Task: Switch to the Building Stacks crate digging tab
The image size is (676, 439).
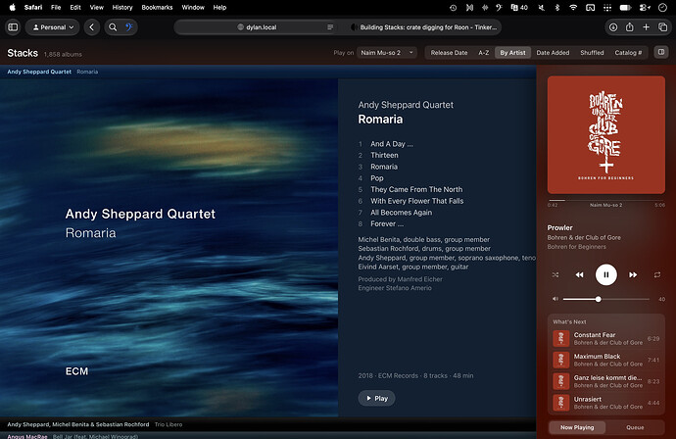Action: 422,27
